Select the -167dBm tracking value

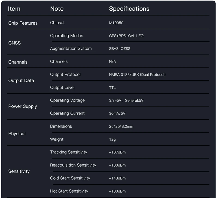coord(117,152)
